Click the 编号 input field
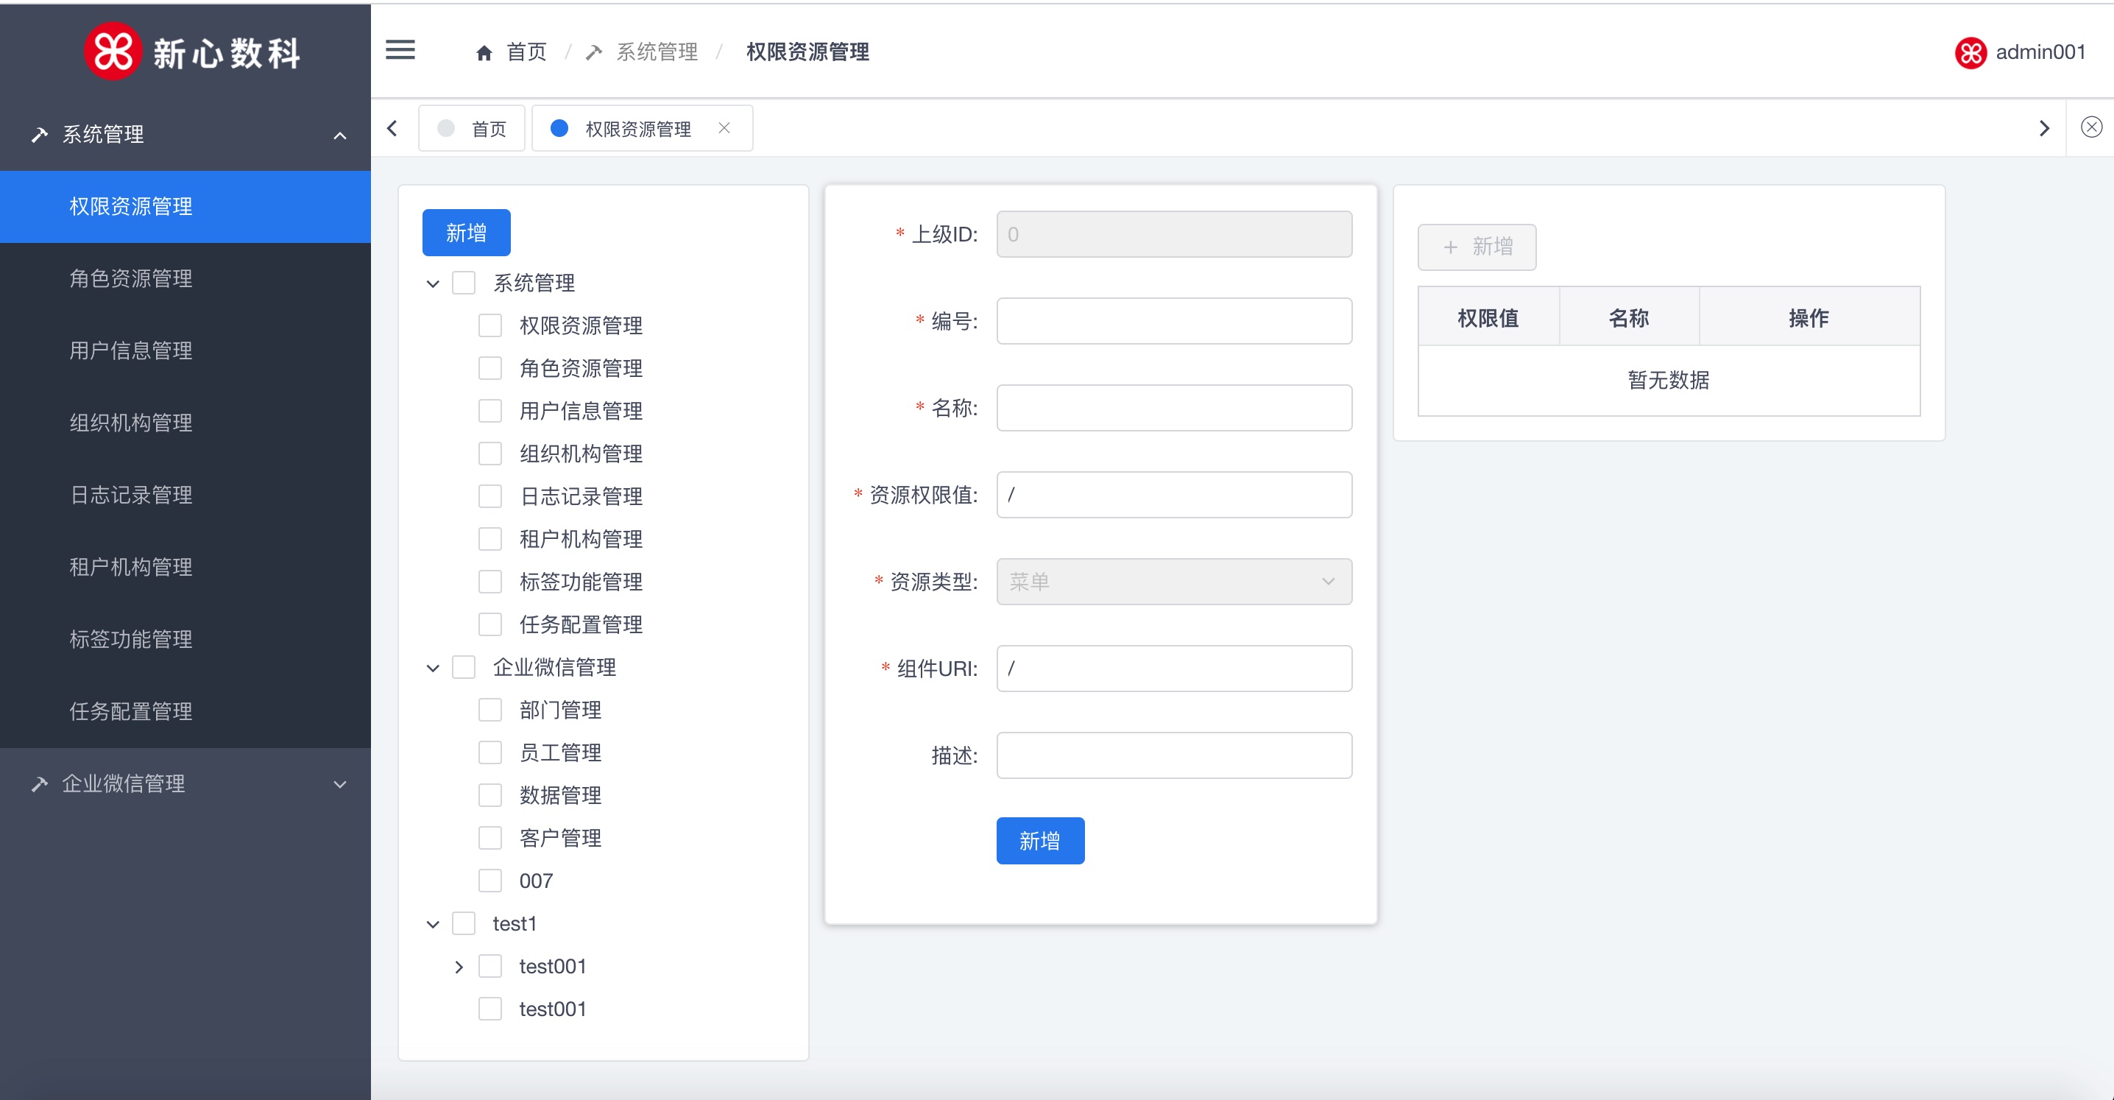Screen dimensions: 2114x1100 point(1173,321)
